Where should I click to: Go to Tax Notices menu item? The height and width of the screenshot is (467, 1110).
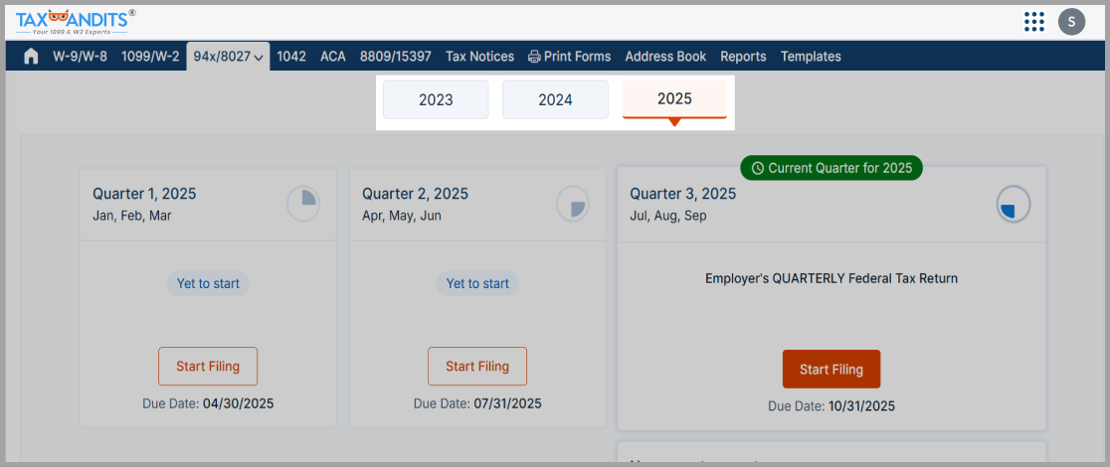click(479, 57)
